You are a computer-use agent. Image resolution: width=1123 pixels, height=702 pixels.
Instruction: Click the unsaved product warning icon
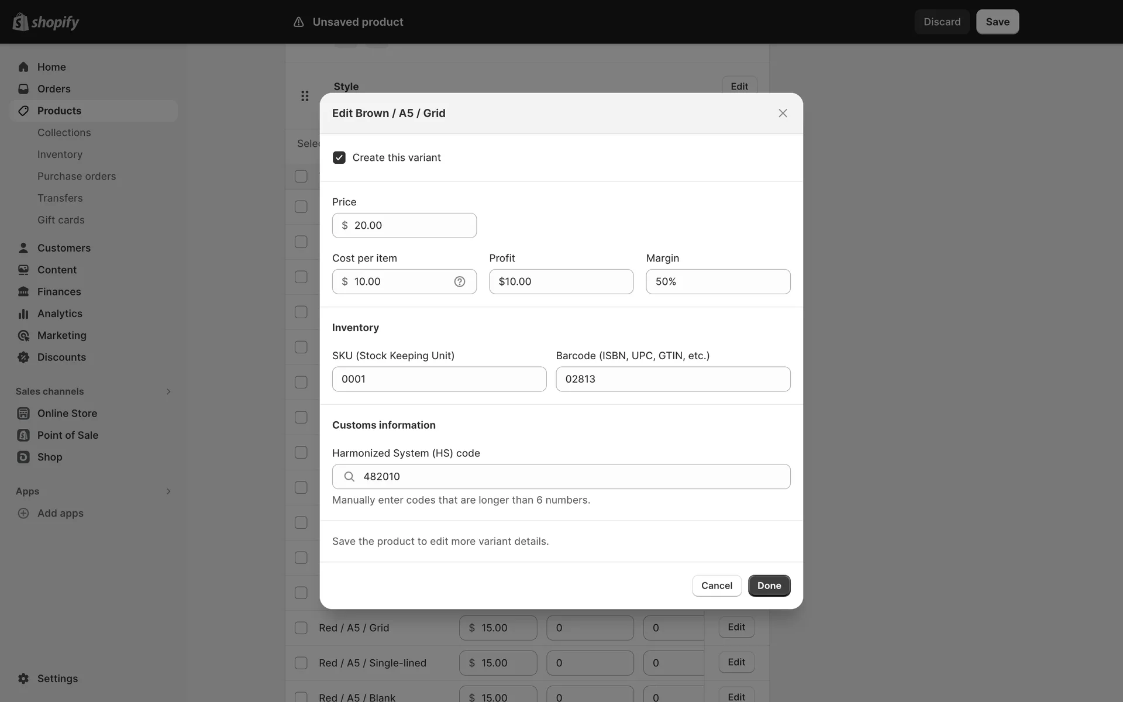point(298,22)
